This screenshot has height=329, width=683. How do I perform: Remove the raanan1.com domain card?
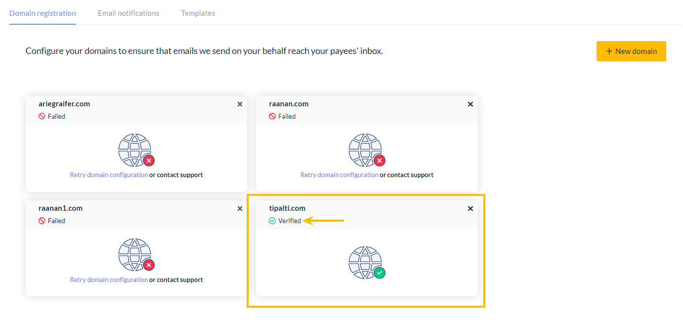coord(240,209)
